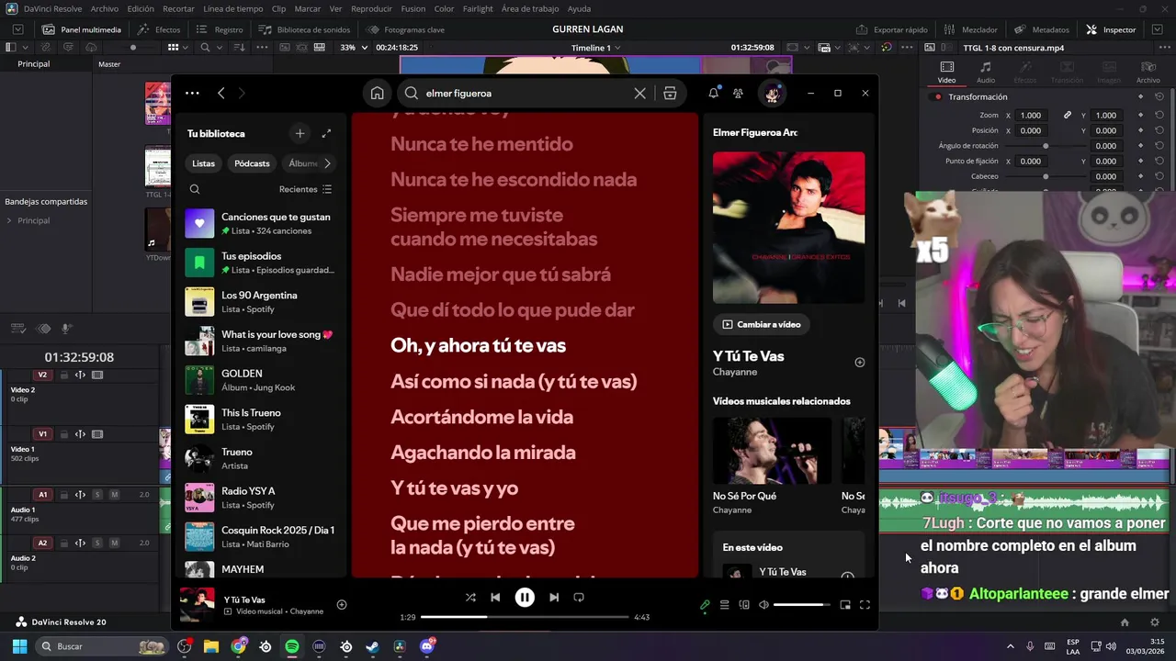Open the Mezclador panel
Viewport: 1176px width, 661px height.
click(970, 29)
